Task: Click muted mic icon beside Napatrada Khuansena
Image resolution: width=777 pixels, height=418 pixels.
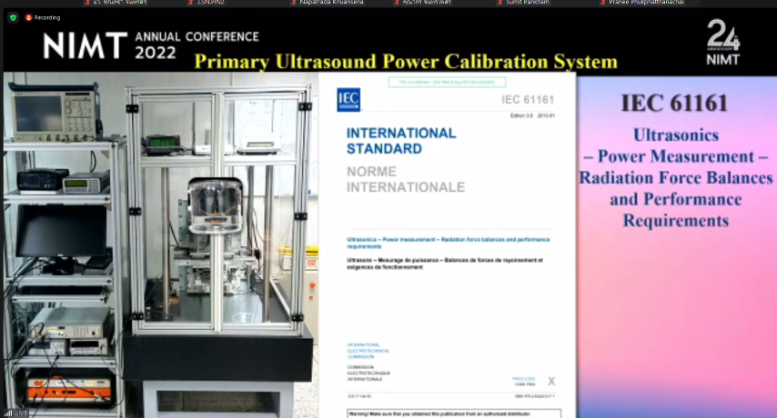Action: click(x=293, y=3)
